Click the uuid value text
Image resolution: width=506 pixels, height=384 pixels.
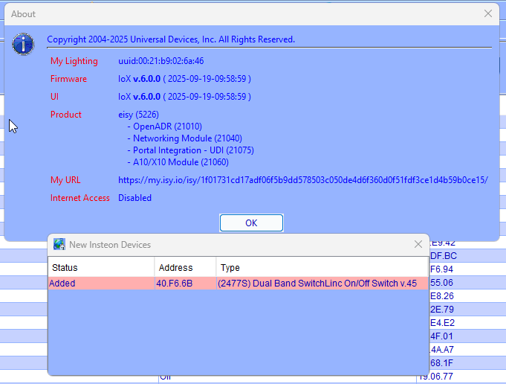pos(160,61)
